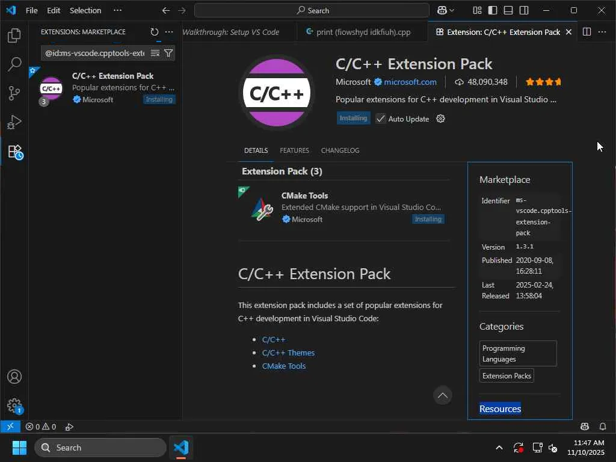Open the Accounts menu icon

(14, 377)
